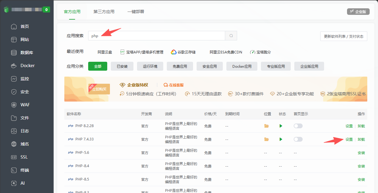Open 谷歌云存储 recent app
This screenshot has height=193, width=378.
point(183,52)
